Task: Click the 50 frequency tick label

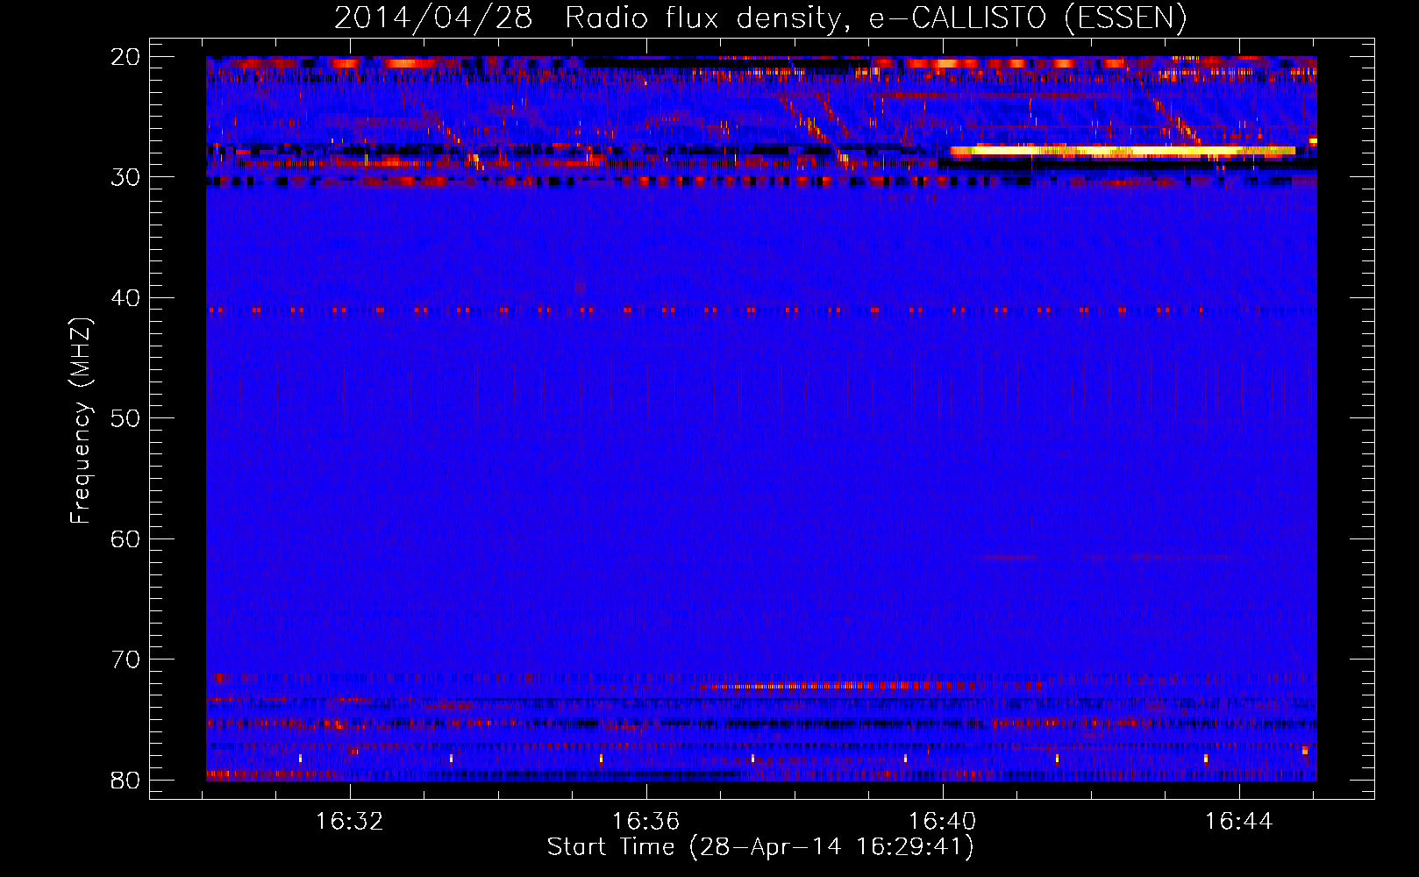Action: (125, 418)
